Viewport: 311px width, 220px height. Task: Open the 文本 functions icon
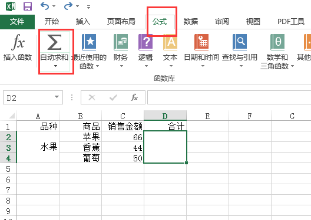tap(170, 42)
